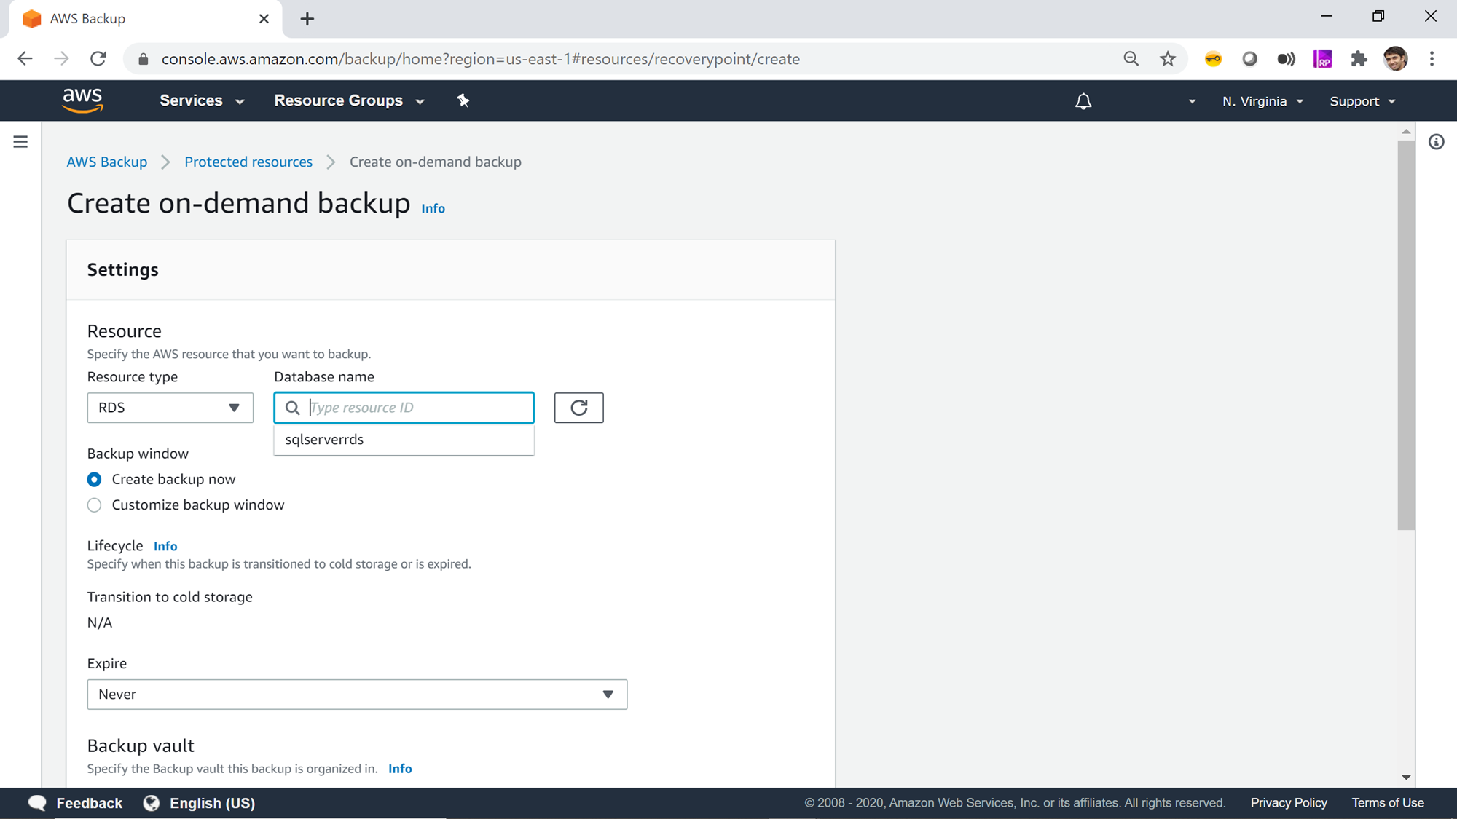Open the Expire Never dropdown
The width and height of the screenshot is (1457, 819).
point(357,695)
